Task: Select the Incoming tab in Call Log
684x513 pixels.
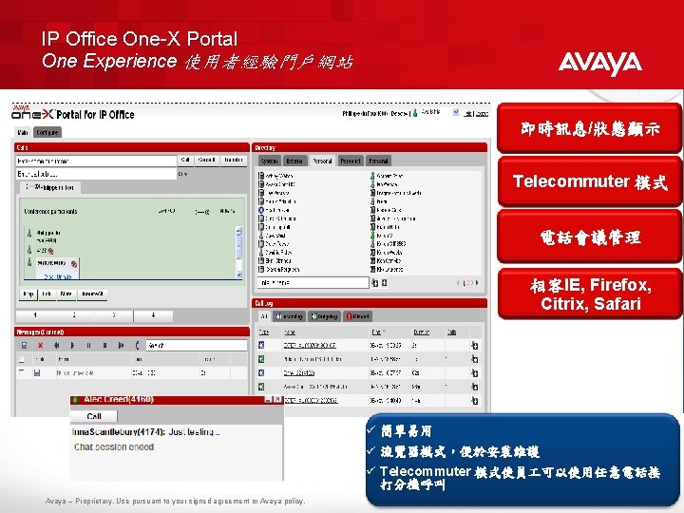Action: (x=289, y=316)
